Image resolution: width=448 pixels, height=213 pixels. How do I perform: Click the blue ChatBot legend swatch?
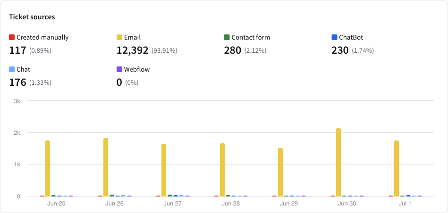click(334, 37)
